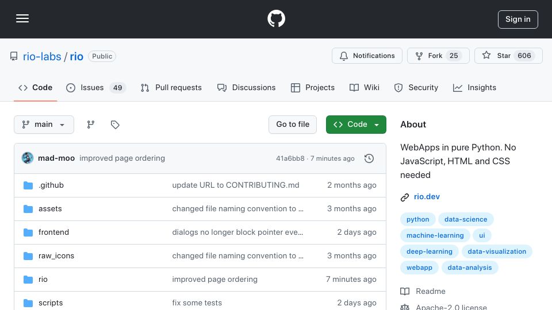Click the raw_icons folder icon
This screenshot has width=552, height=310.
click(28, 256)
